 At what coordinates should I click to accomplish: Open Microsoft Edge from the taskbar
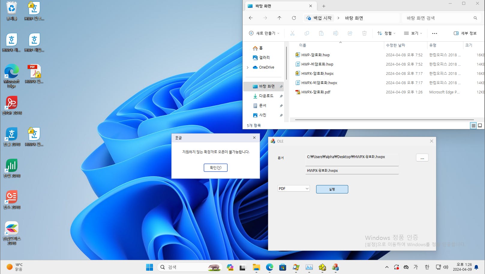point(269,267)
